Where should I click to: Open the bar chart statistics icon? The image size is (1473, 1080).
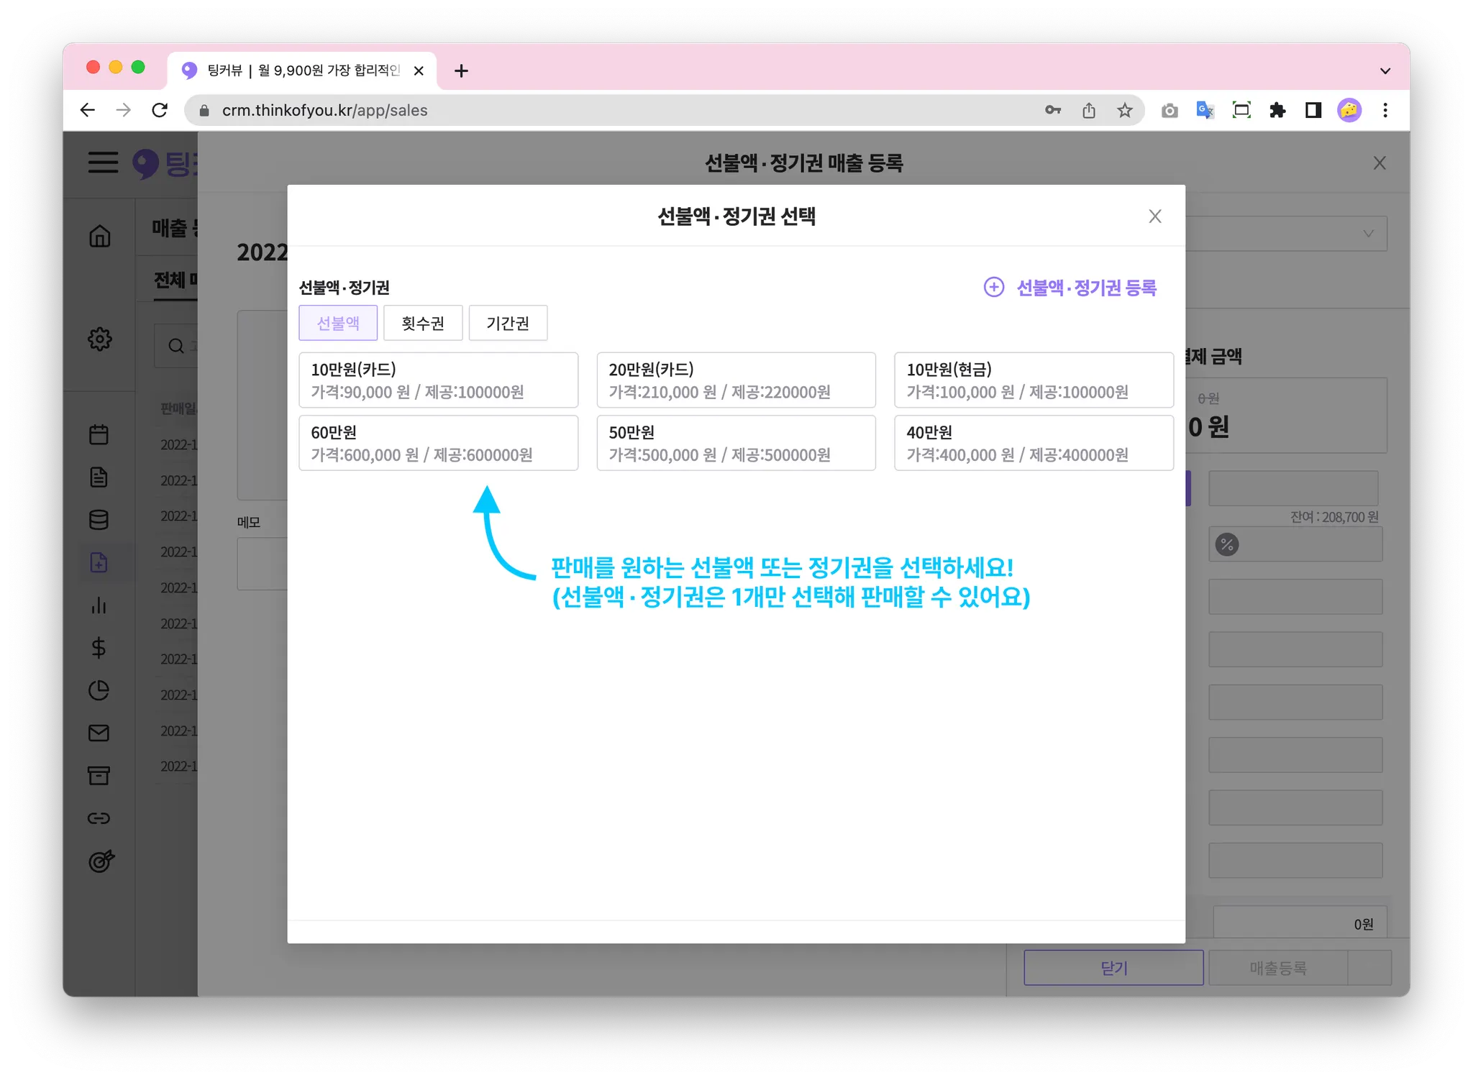99,605
